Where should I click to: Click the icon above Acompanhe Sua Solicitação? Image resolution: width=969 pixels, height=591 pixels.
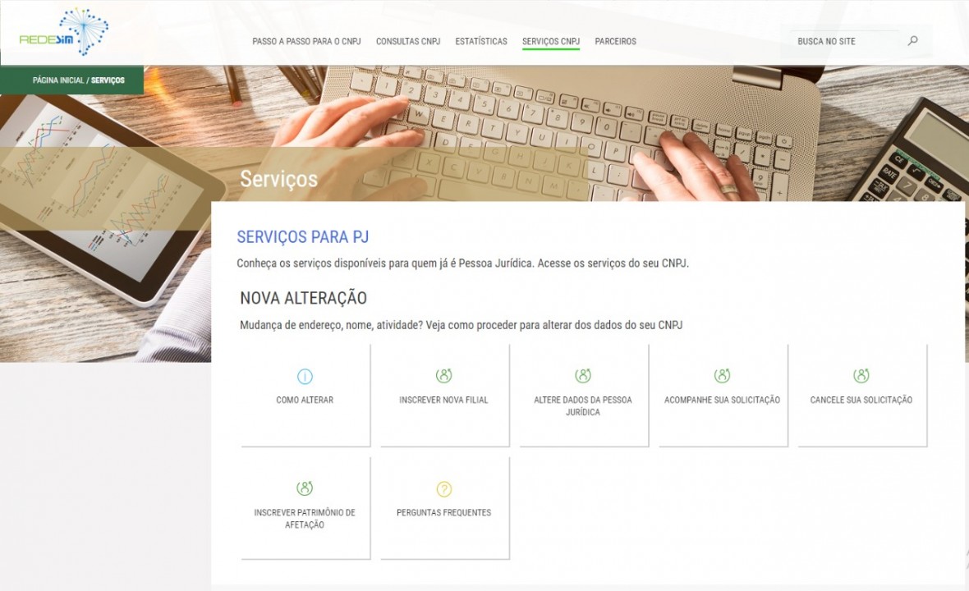coord(722,375)
